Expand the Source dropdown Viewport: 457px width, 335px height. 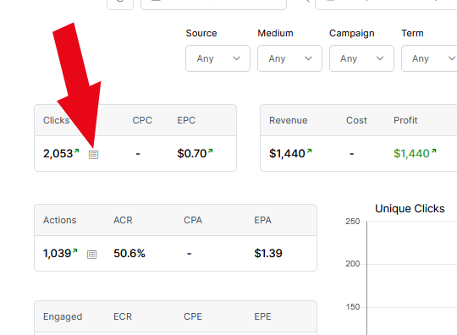point(217,58)
